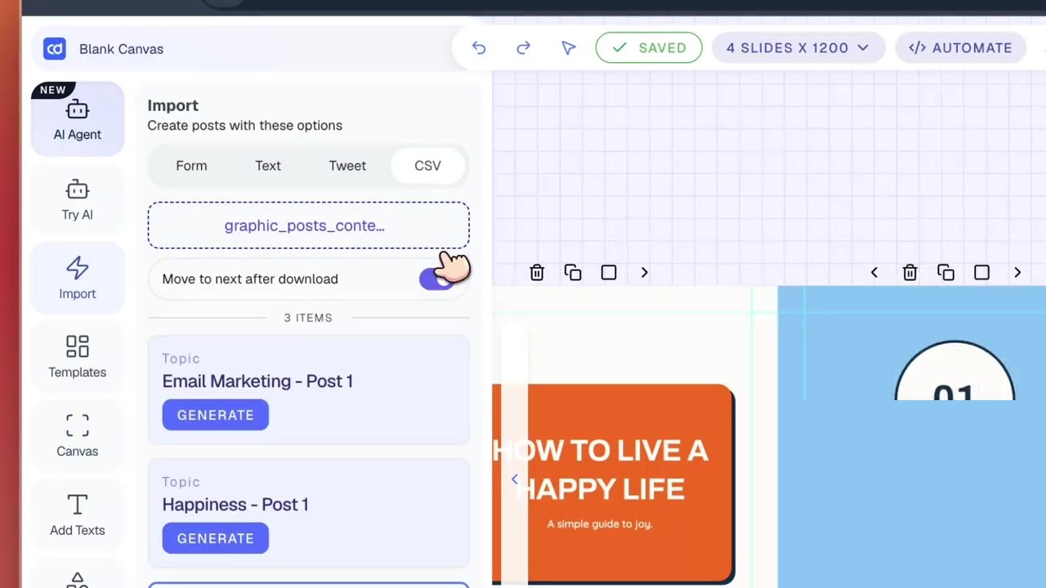Open the Canvas sidebar section
1046x588 pixels.
[78, 436]
